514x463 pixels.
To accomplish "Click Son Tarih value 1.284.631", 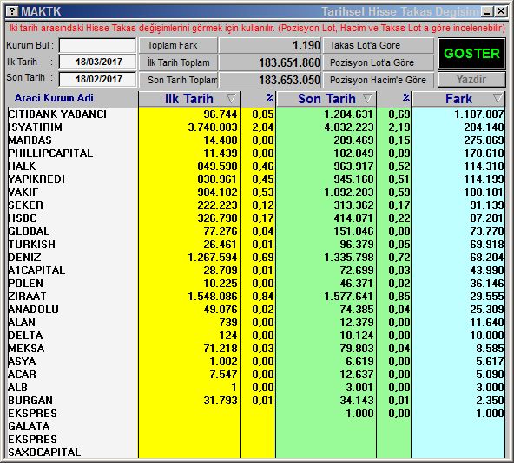I will (x=348, y=114).
